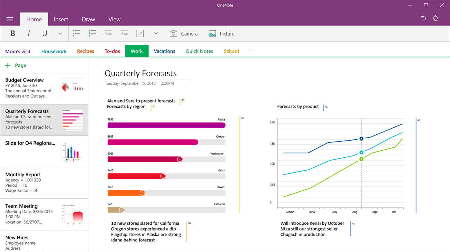
Task: Insert a numbered list
Action: [93, 33]
